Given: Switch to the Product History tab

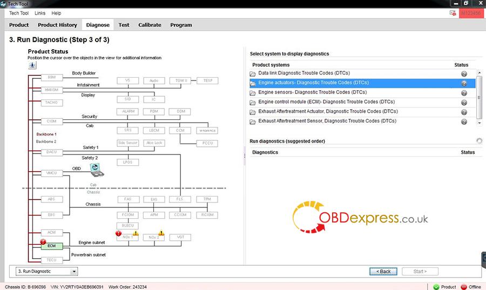Looking at the screenshot, I should coord(57,25).
